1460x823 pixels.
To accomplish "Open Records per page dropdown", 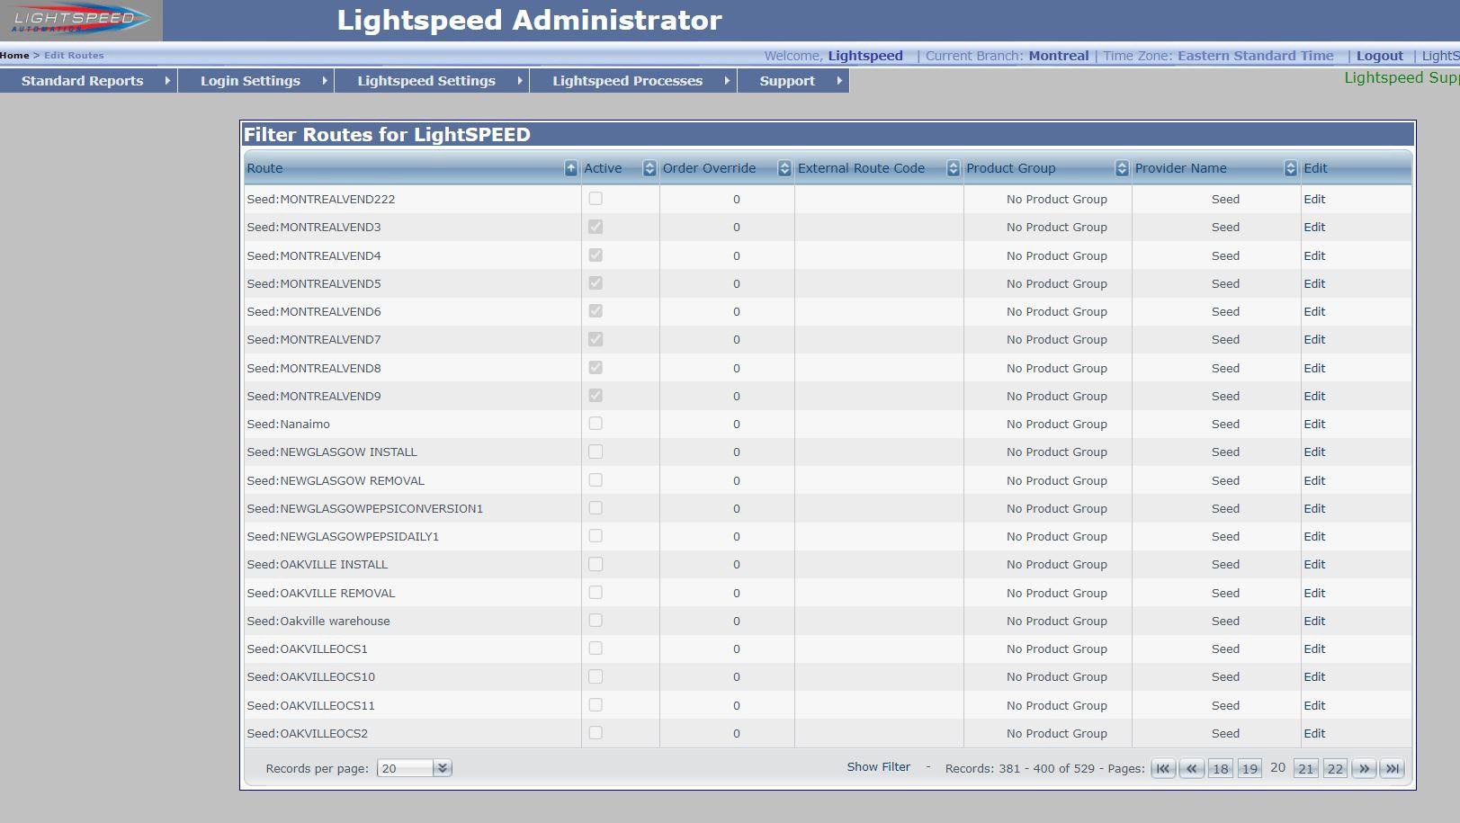I will (x=442, y=768).
